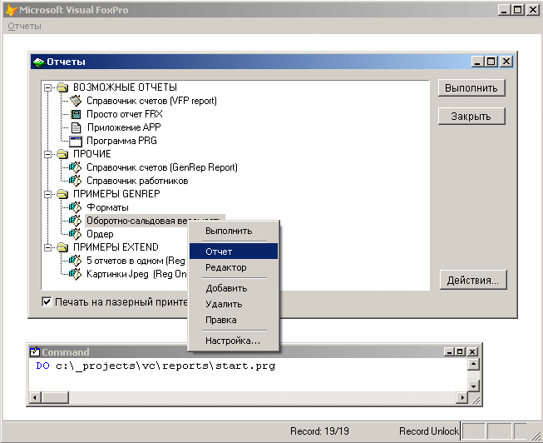
Task: Collapse the ПРИМЕРЫ EXTEND tree node
Action: coord(48,247)
